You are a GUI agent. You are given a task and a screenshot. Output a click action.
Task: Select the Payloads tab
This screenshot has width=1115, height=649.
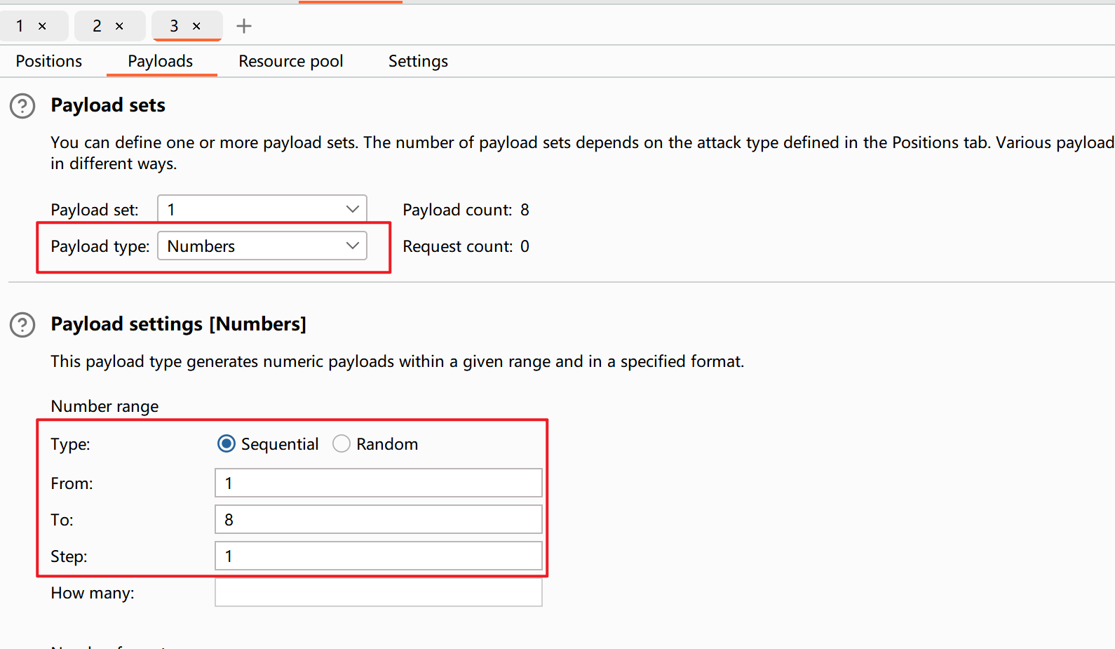(160, 61)
